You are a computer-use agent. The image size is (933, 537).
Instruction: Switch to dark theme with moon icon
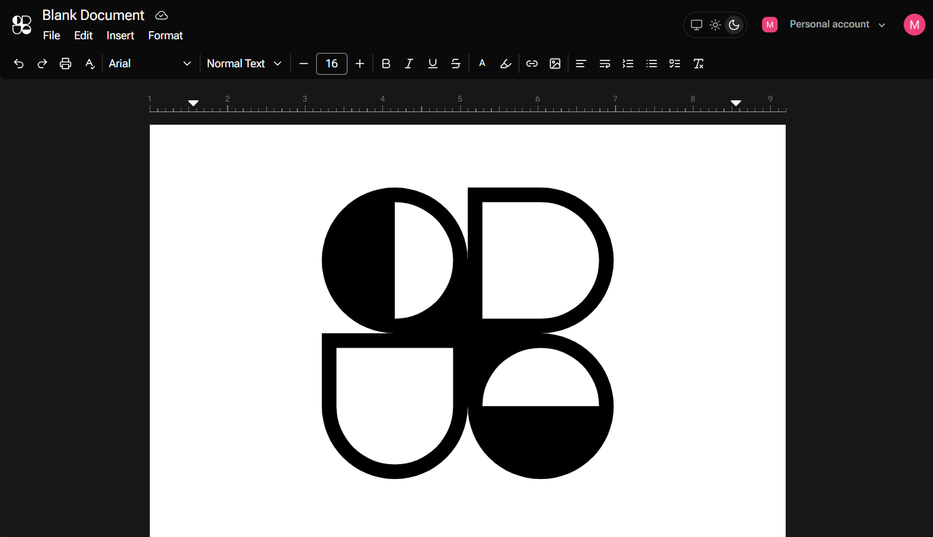734,25
